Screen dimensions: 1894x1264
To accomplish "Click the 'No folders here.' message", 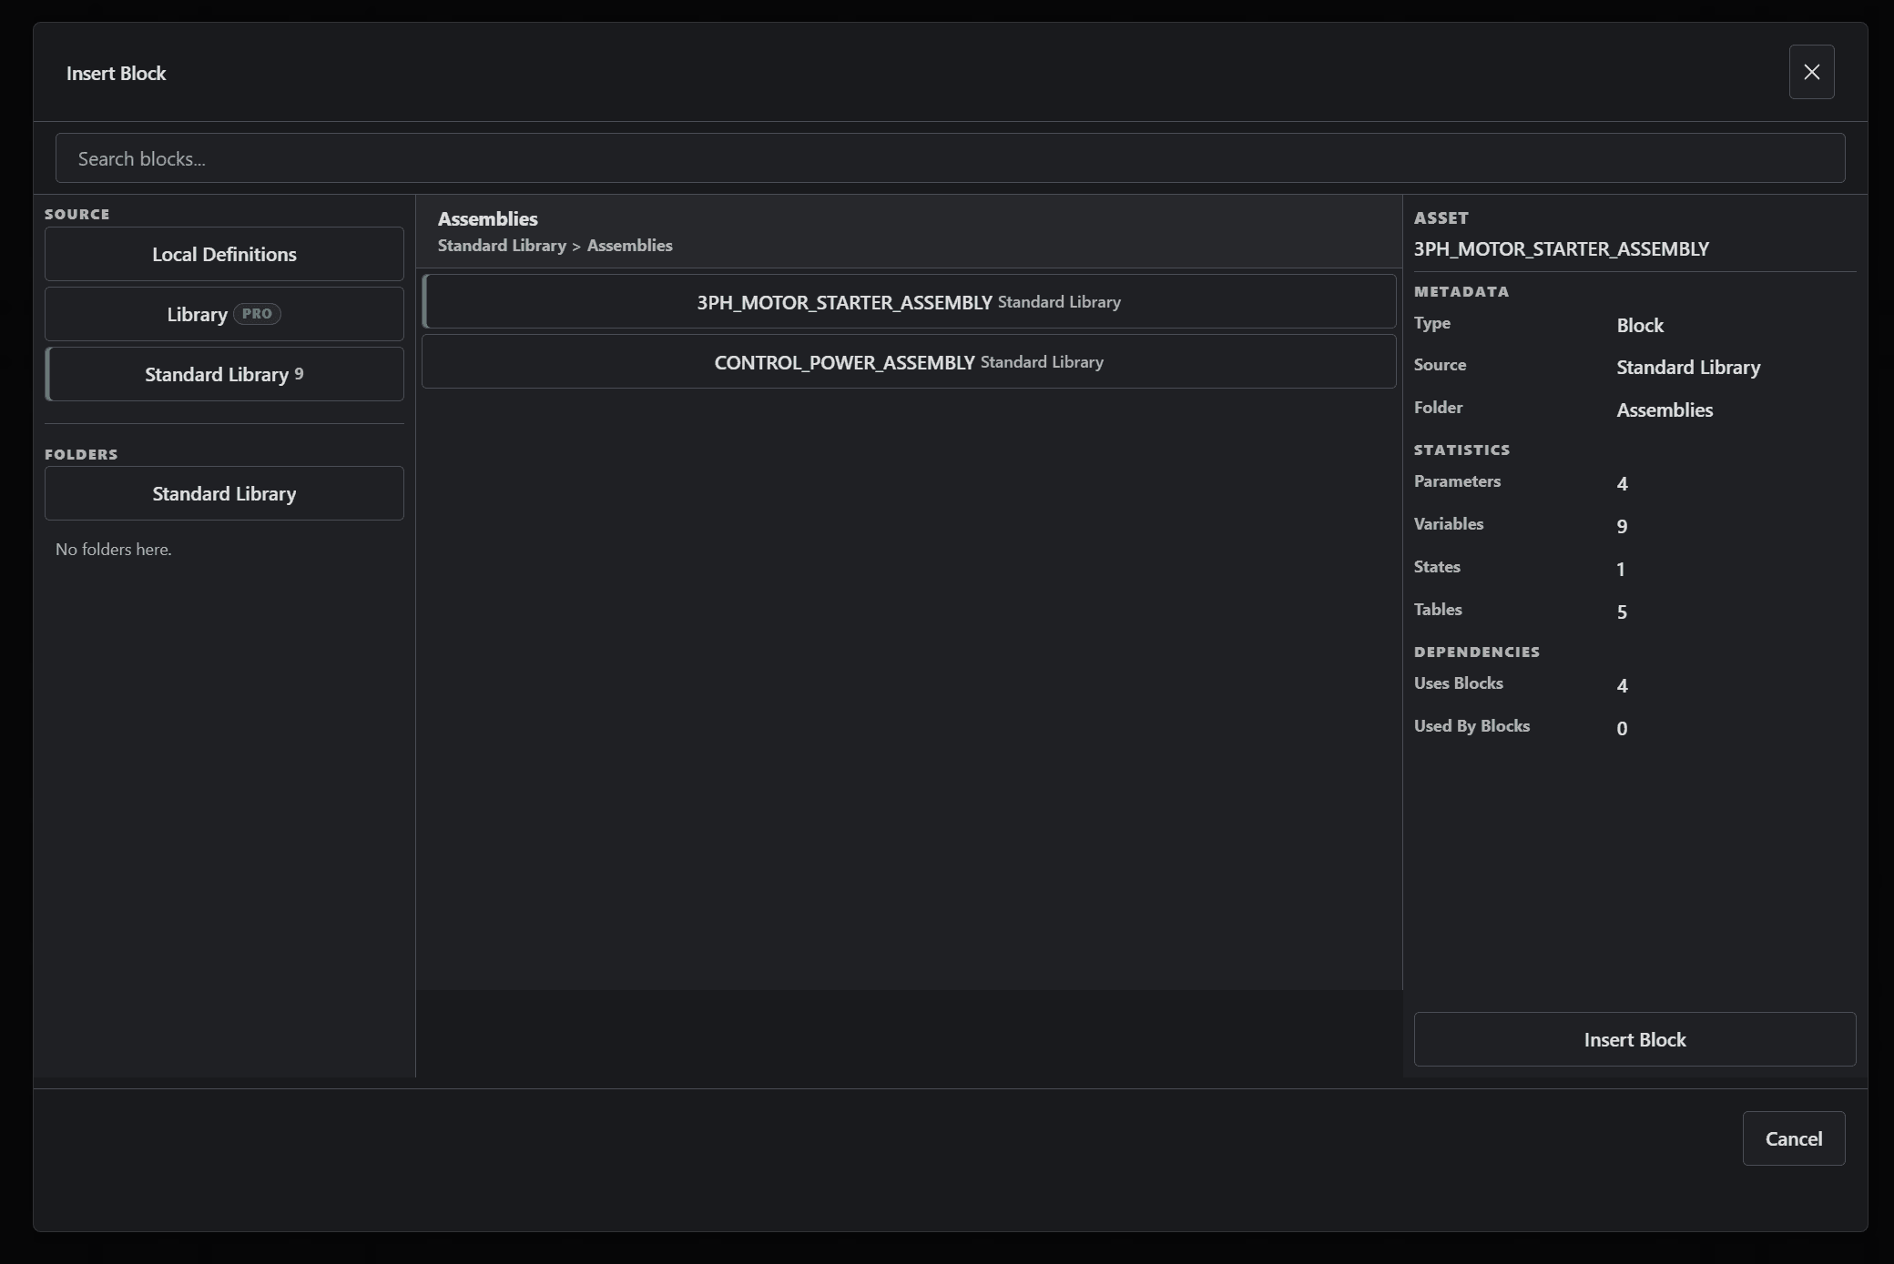I will (114, 550).
